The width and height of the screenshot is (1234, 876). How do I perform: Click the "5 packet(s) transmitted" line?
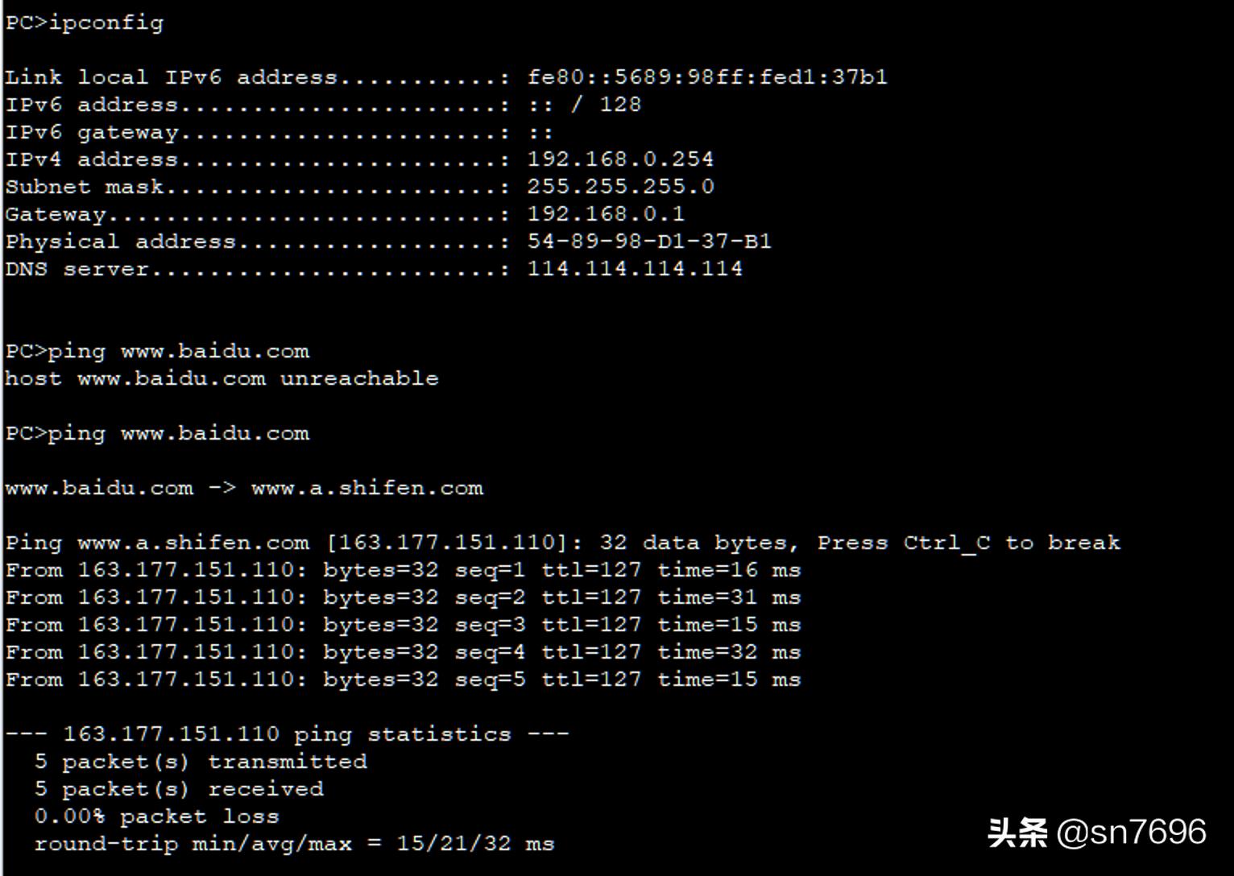(201, 762)
